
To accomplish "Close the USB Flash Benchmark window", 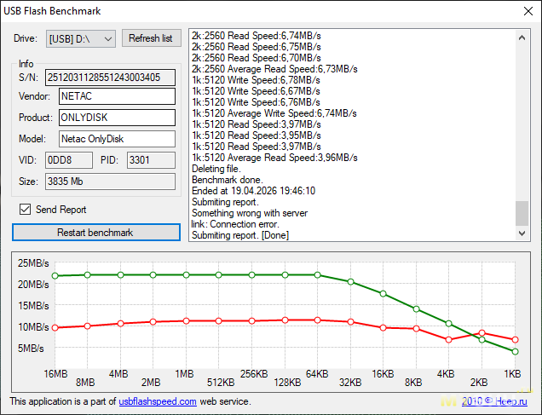I will (x=522, y=11).
